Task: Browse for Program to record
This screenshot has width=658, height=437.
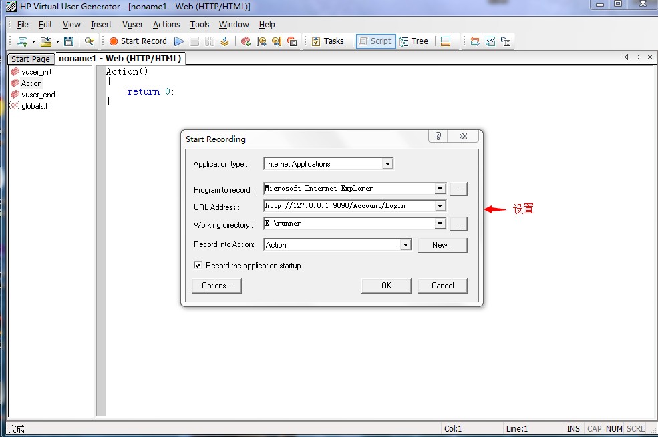Action: coord(458,189)
